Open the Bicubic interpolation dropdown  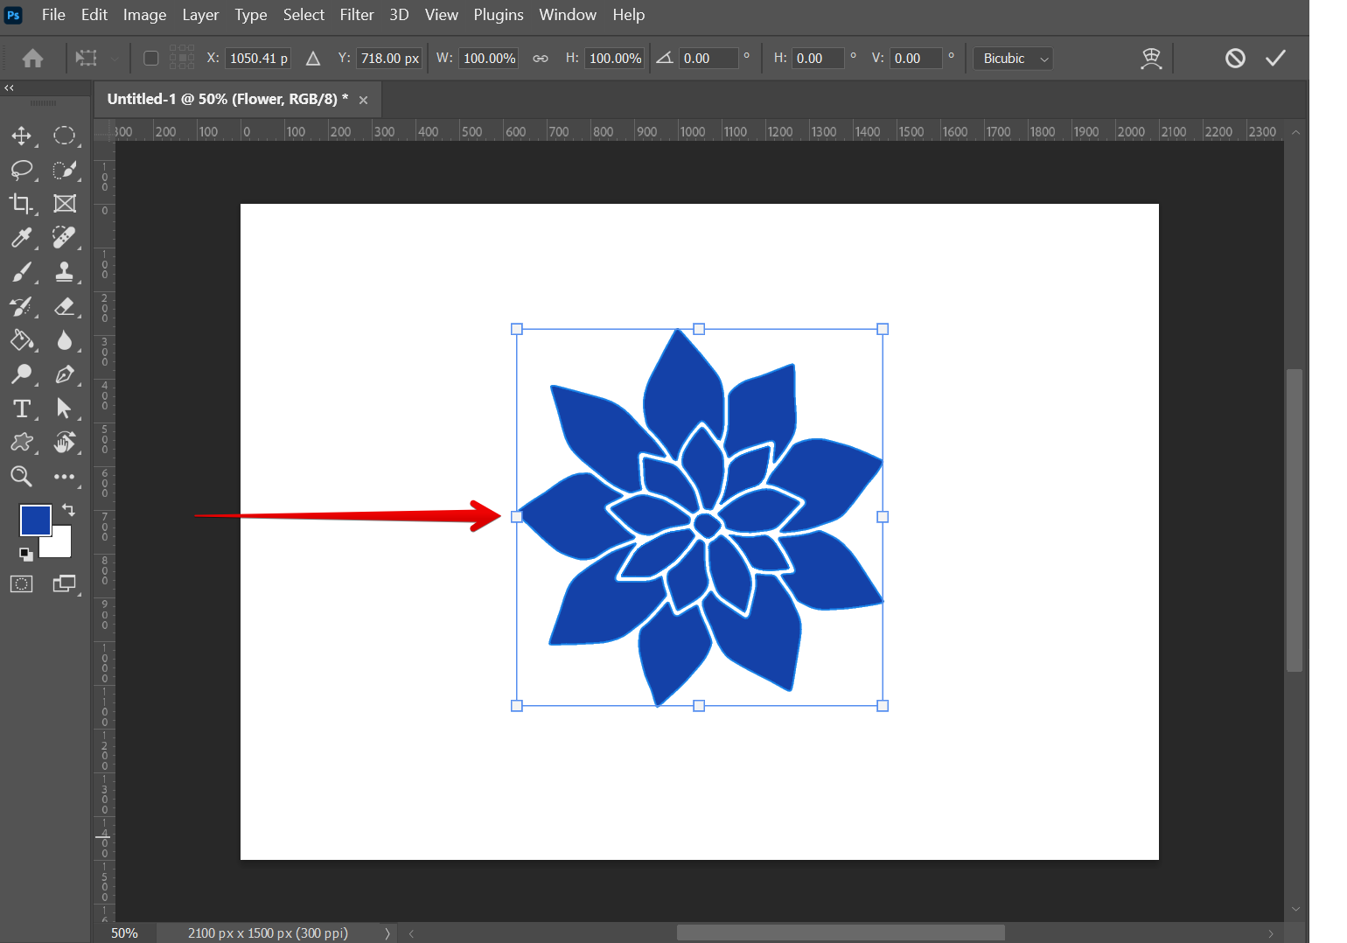1013,59
